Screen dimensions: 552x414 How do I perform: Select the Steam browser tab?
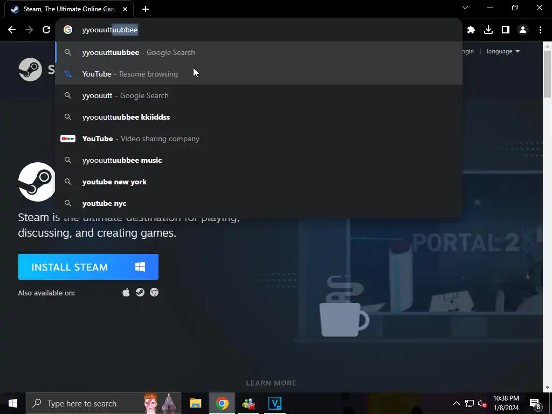[69, 9]
